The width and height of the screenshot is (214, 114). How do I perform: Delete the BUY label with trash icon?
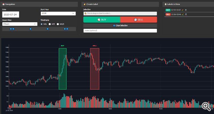(x=186, y=10)
